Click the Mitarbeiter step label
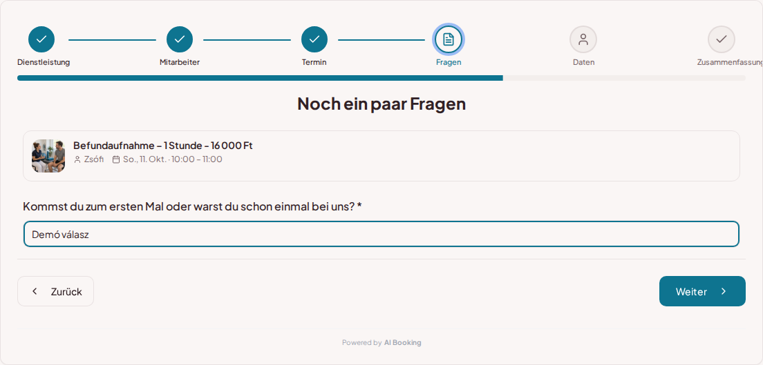763x365 pixels. 180,62
